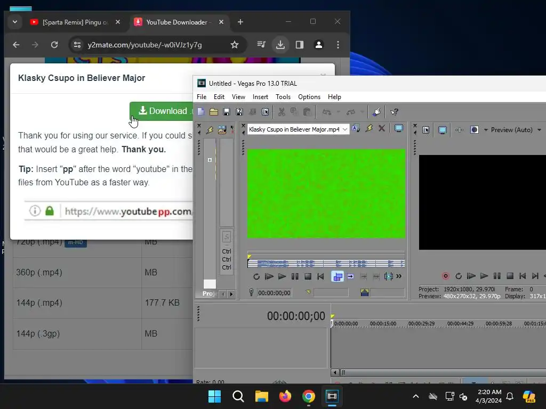The image size is (546, 409).
Task: Click the Save As toolbar icon
Action: point(239,112)
